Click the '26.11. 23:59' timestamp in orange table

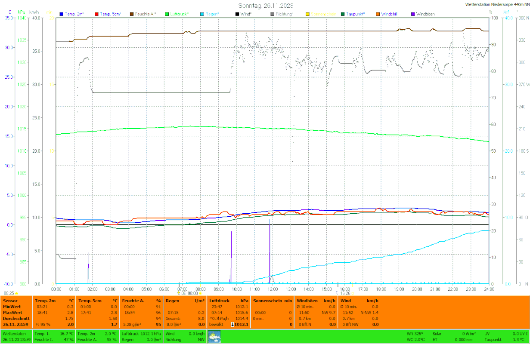pyautogui.click(x=16, y=325)
